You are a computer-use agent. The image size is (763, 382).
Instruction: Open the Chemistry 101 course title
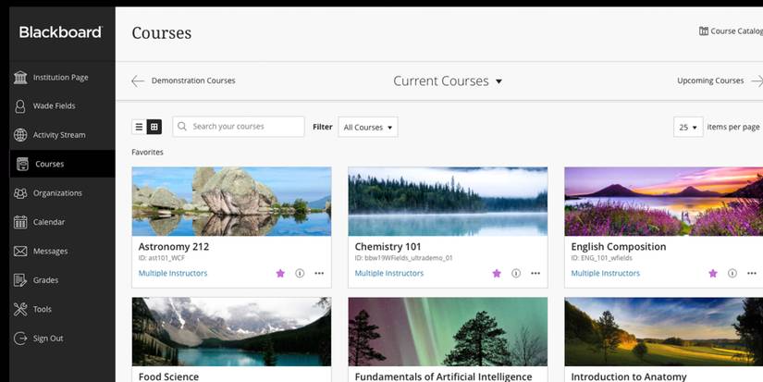[388, 247]
